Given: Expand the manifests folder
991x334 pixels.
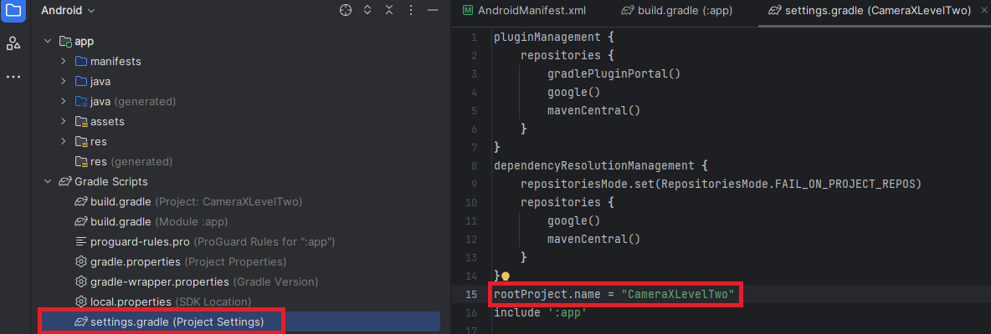Looking at the screenshot, I should [64, 61].
